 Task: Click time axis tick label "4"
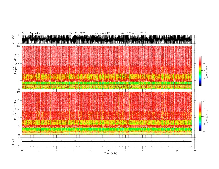(91, 150)
